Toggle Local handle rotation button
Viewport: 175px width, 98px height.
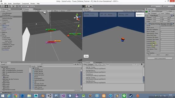pos(31,7)
